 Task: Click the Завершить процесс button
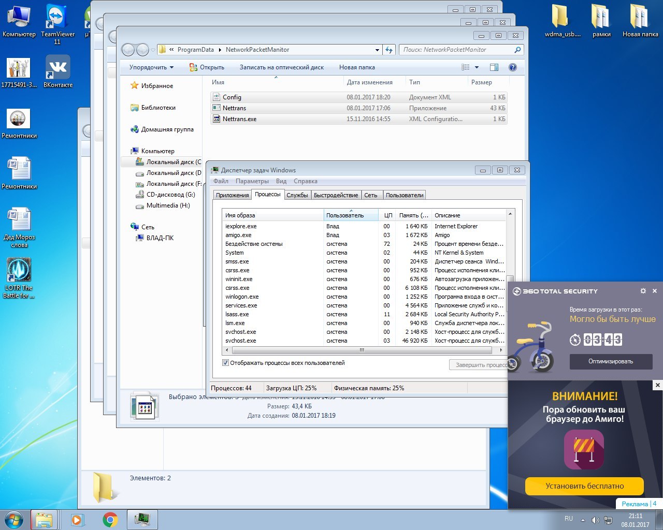(x=478, y=365)
